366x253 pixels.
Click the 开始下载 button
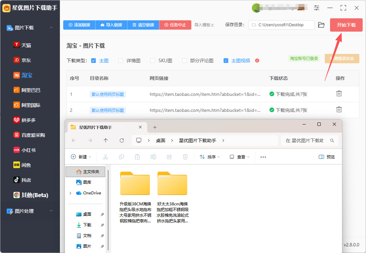pos(346,25)
